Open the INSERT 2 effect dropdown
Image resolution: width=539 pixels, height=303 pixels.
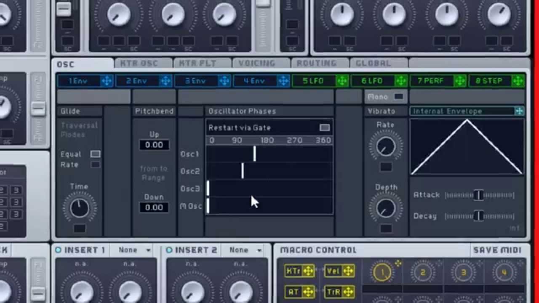[245, 250]
